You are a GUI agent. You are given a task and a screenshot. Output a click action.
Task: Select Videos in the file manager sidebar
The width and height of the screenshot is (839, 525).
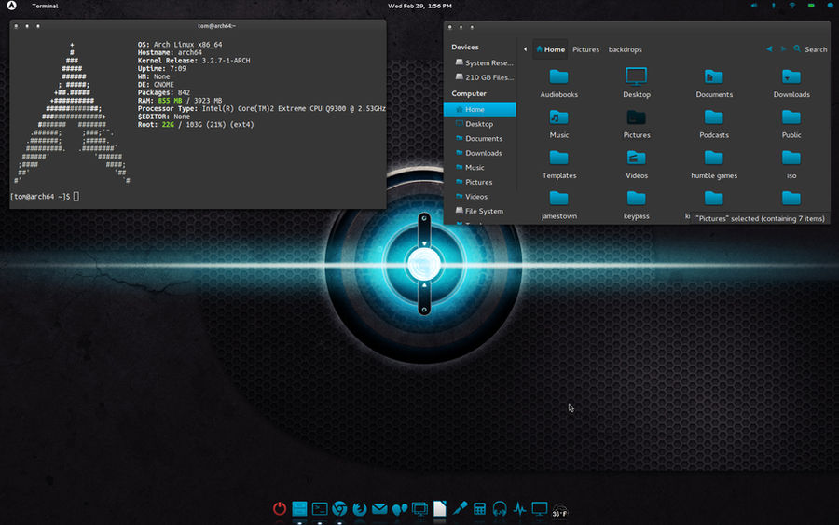pyautogui.click(x=480, y=197)
